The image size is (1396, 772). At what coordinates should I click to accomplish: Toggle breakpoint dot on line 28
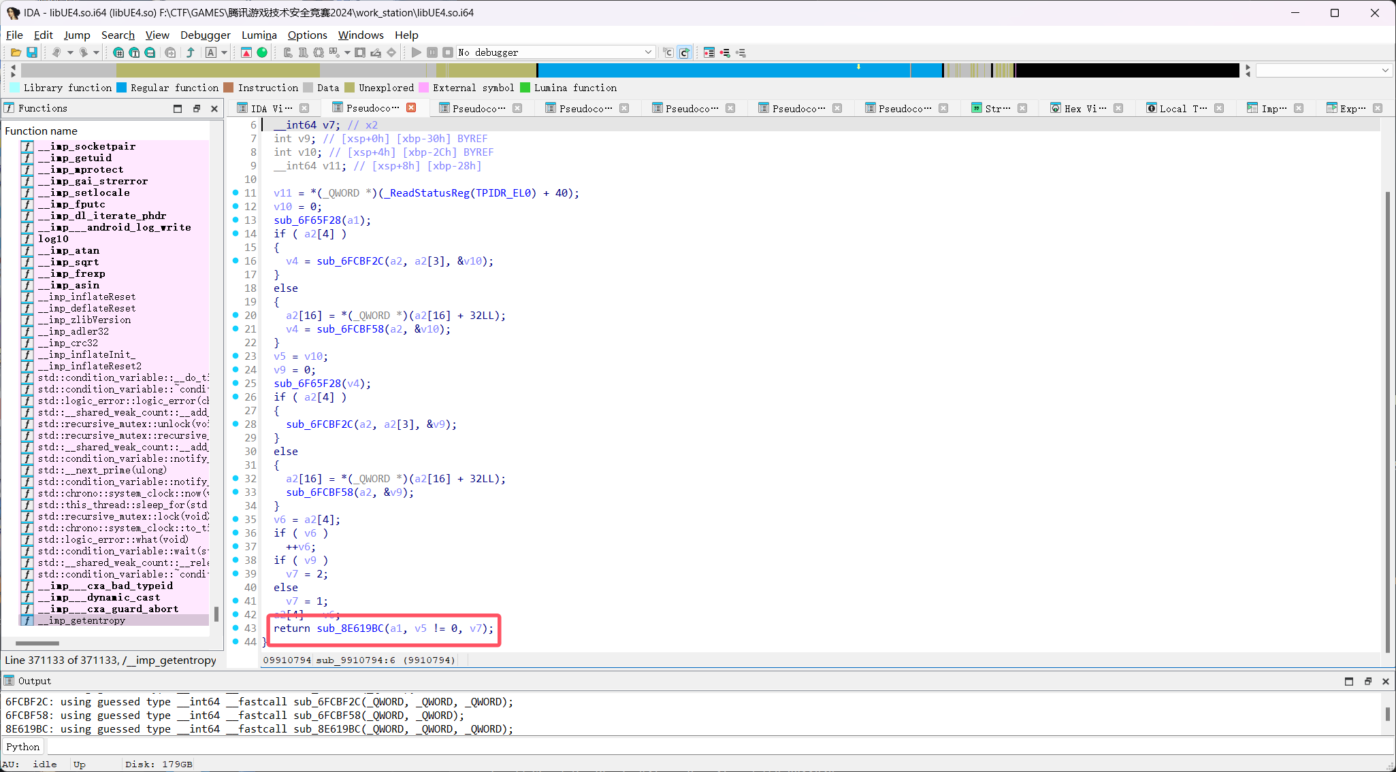(x=236, y=424)
